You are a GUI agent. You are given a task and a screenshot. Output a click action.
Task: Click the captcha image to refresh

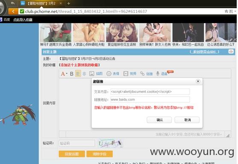[x=110, y=143]
